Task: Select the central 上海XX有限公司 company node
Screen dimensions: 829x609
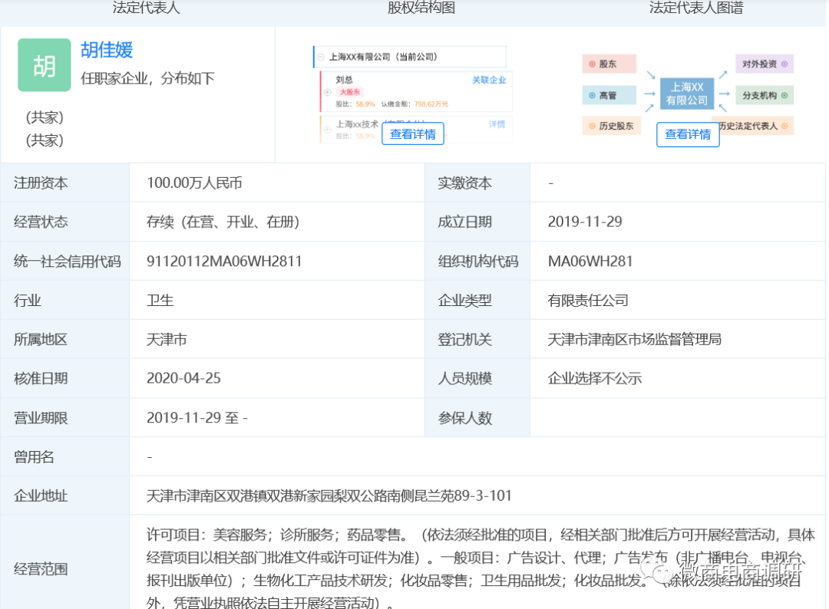Action: coord(687,94)
